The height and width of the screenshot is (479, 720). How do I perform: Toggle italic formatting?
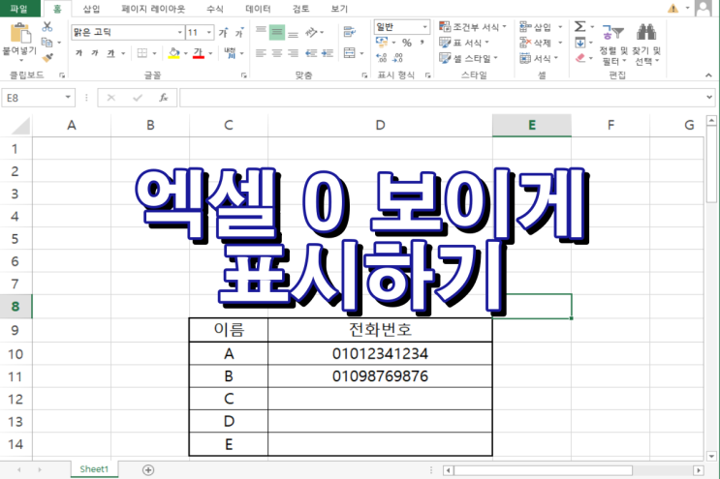[x=95, y=53]
